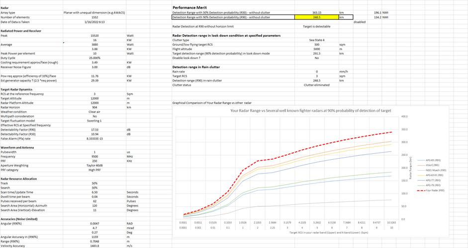Click the Ground/low flying target RCS value 500

(x=317, y=44)
